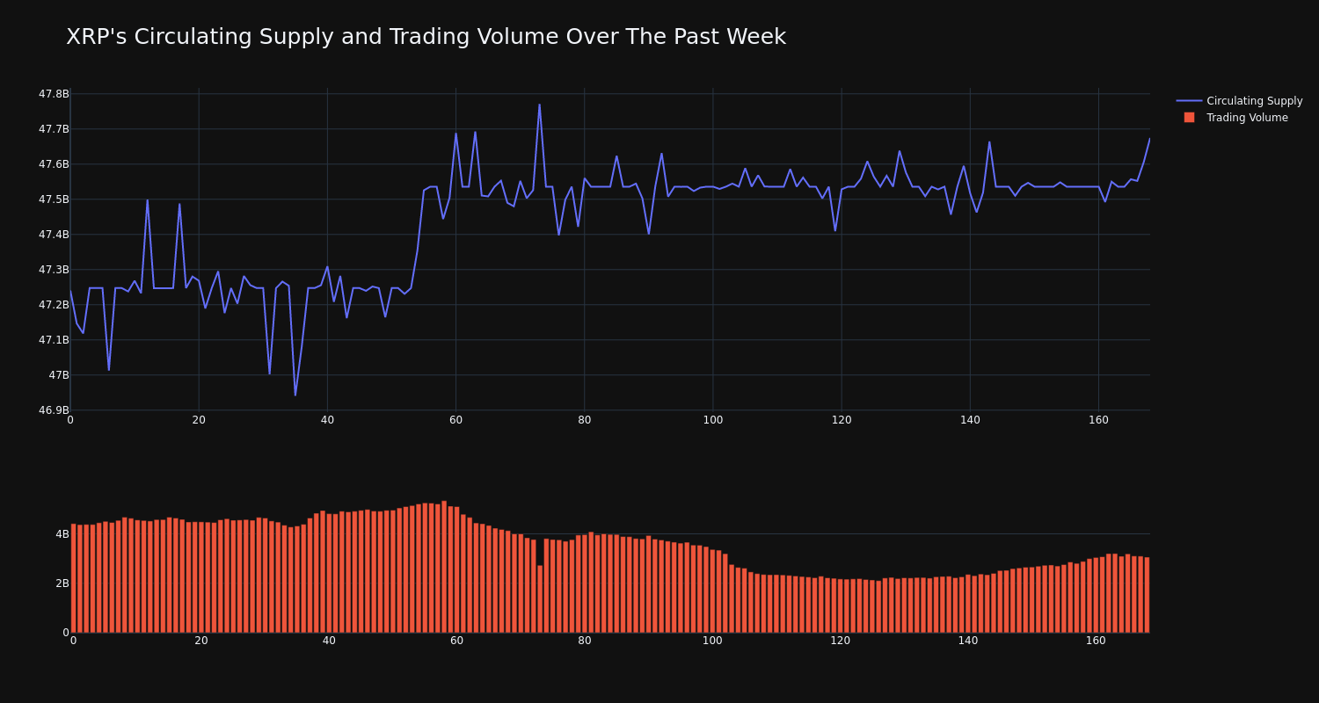Click the 47.2B y-axis label

[x=54, y=305]
